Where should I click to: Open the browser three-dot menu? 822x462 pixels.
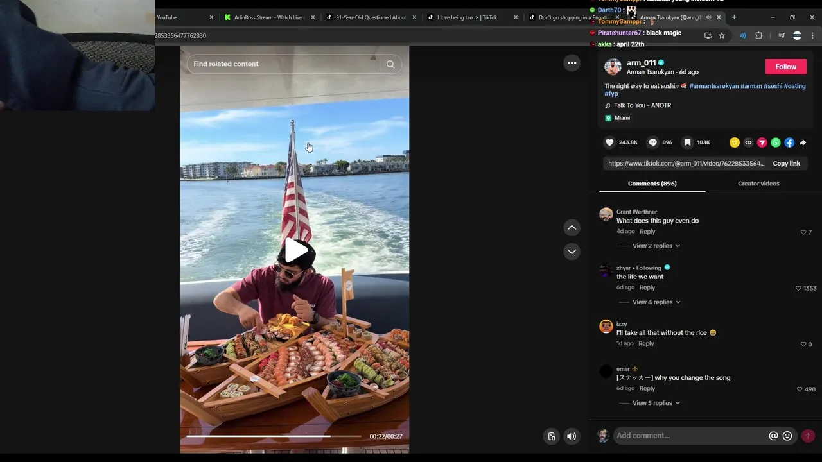click(x=812, y=35)
